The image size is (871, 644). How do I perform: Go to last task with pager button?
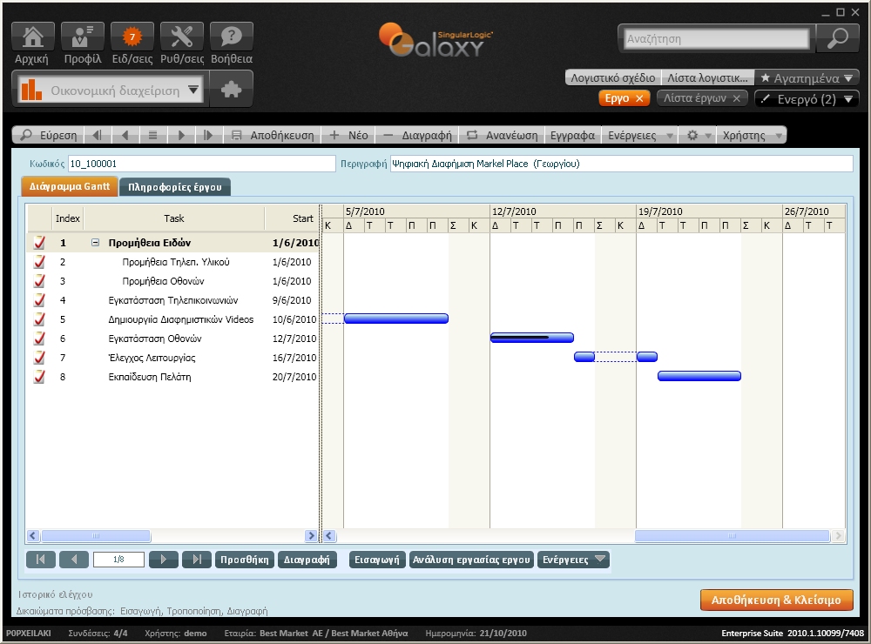pyautogui.click(x=197, y=560)
